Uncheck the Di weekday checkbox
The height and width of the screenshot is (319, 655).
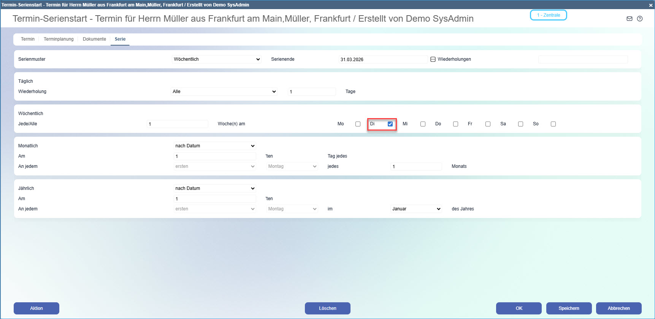pos(390,124)
